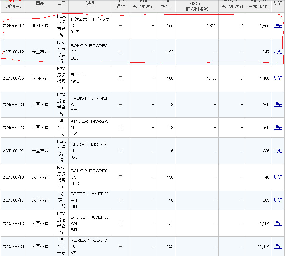Select stock name ライオン 4912
The width and height of the screenshot is (285, 256).
click(78, 78)
